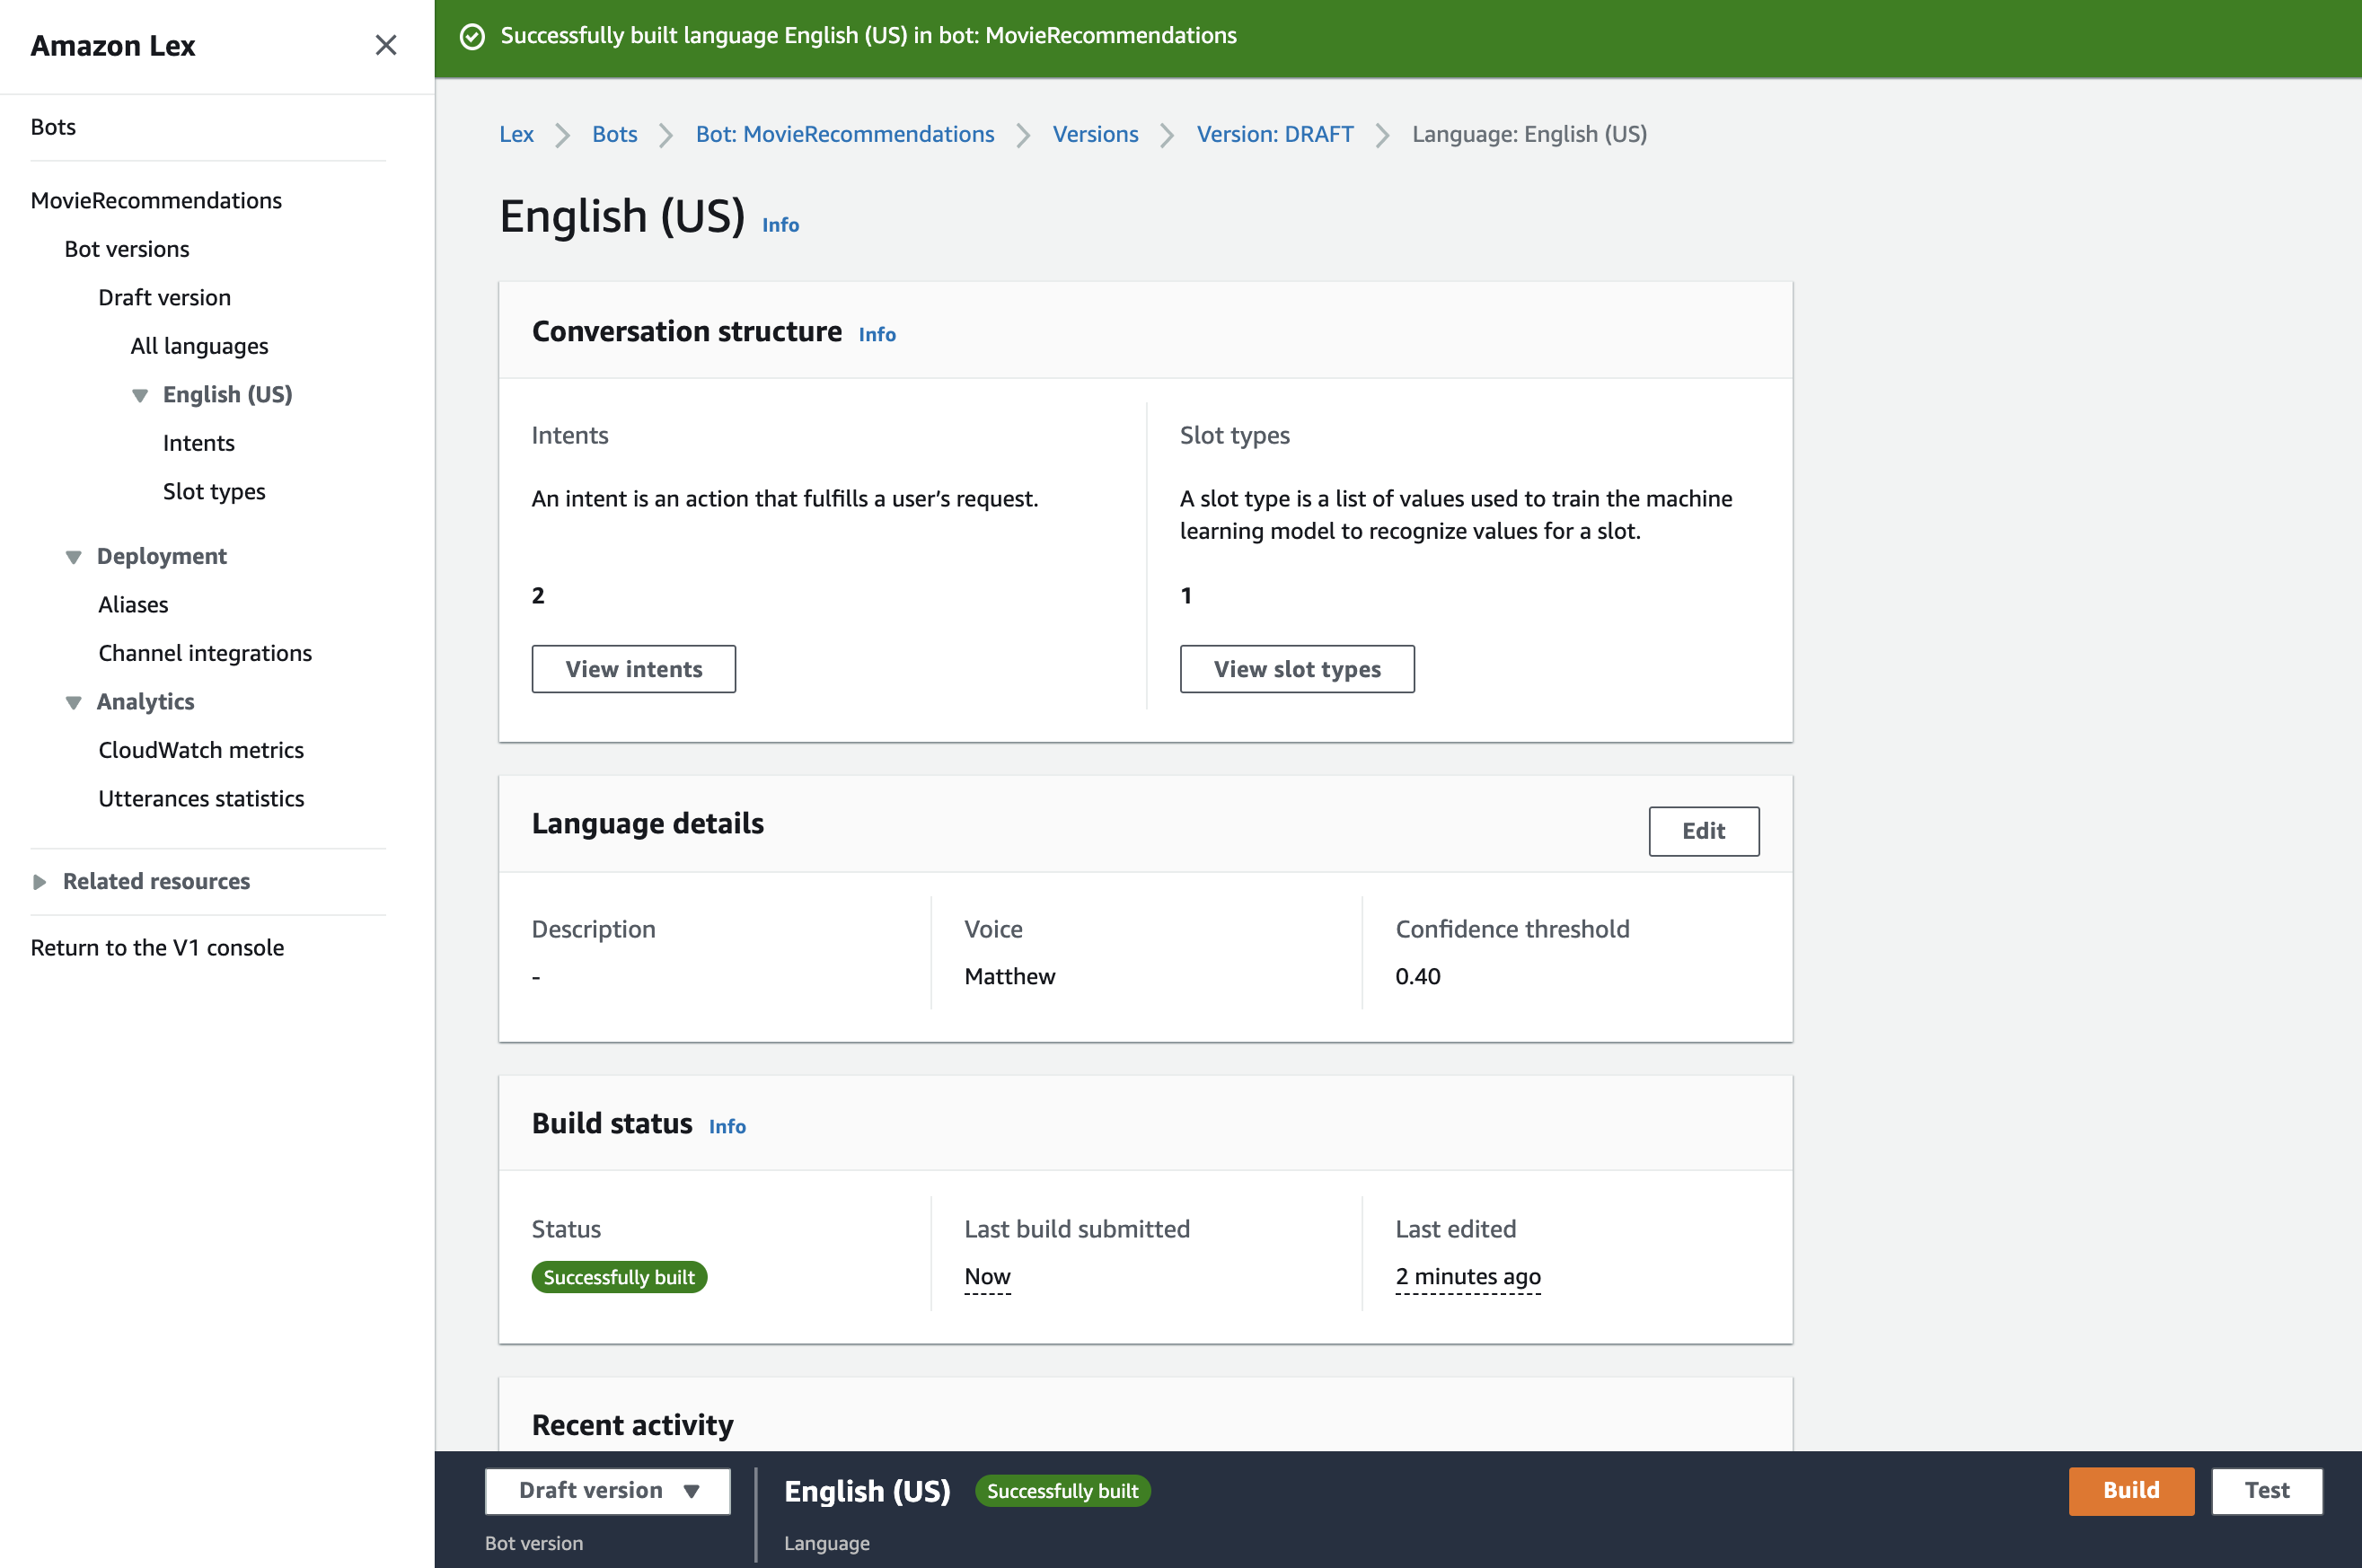Go to Bot: MovieRecommendations breadcrumb

coord(844,134)
